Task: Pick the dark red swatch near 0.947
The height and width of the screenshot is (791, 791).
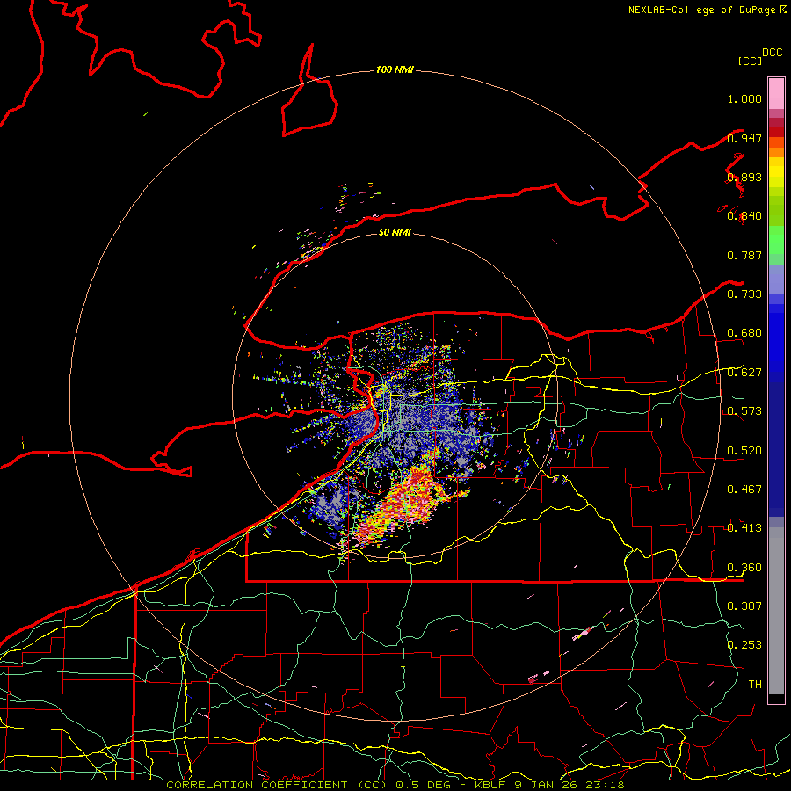Action: click(x=776, y=132)
